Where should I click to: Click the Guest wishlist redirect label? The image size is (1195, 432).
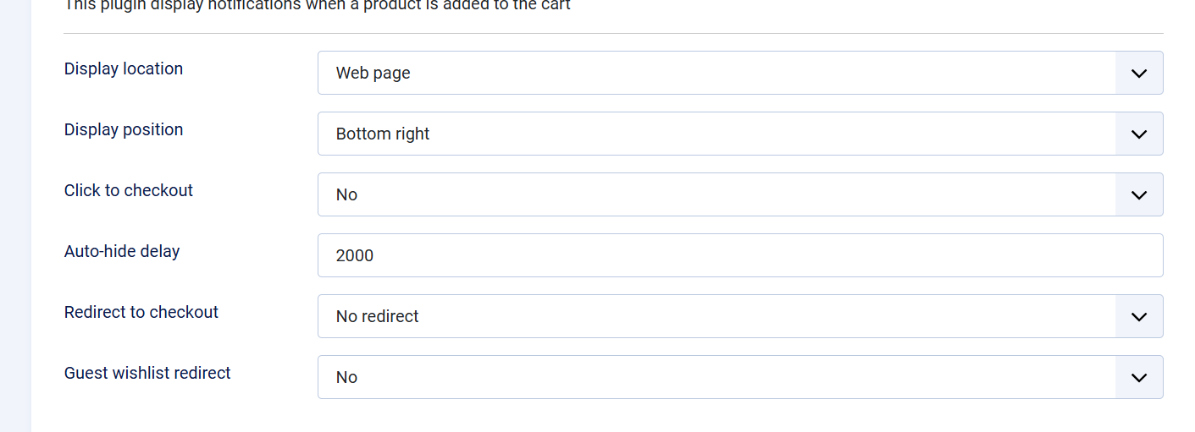click(x=147, y=374)
